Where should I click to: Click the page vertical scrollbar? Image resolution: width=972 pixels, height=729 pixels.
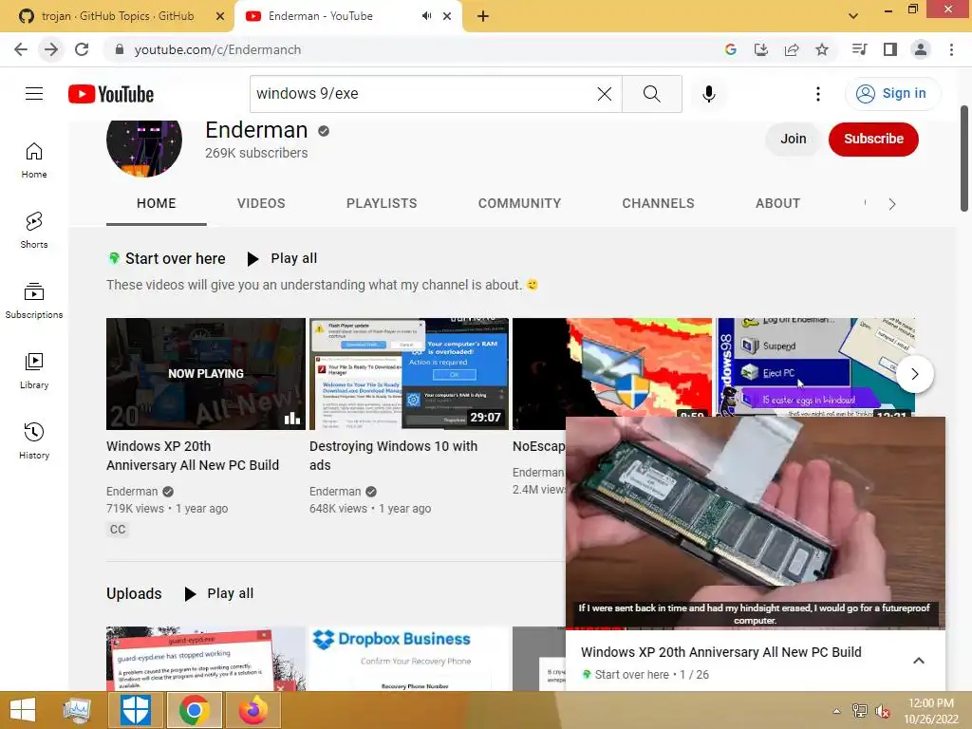964,159
